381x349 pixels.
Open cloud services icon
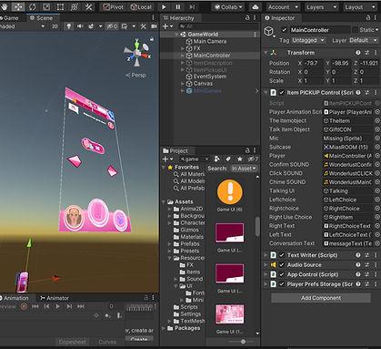click(256, 6)
